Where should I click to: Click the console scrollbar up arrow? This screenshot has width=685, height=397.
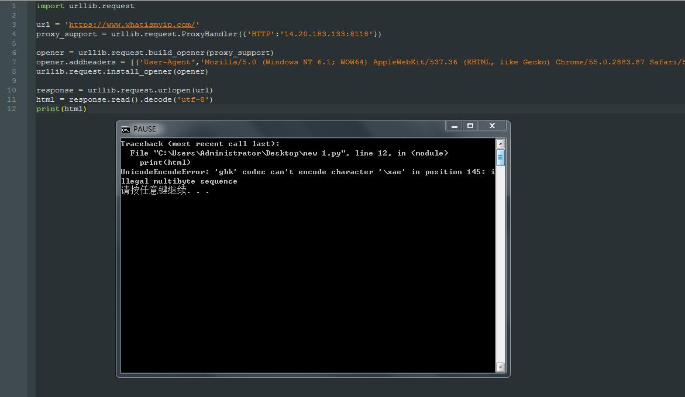coord(500,144)
